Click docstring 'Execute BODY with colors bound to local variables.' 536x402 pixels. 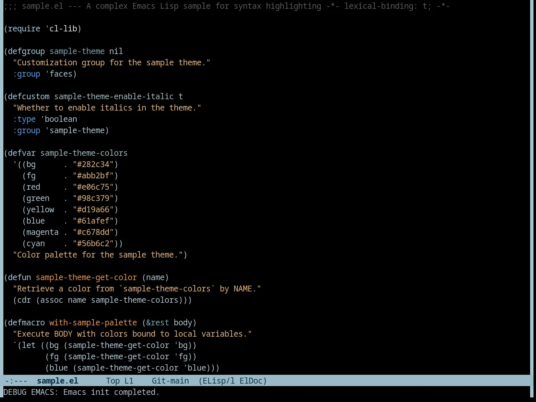[132, 334]
